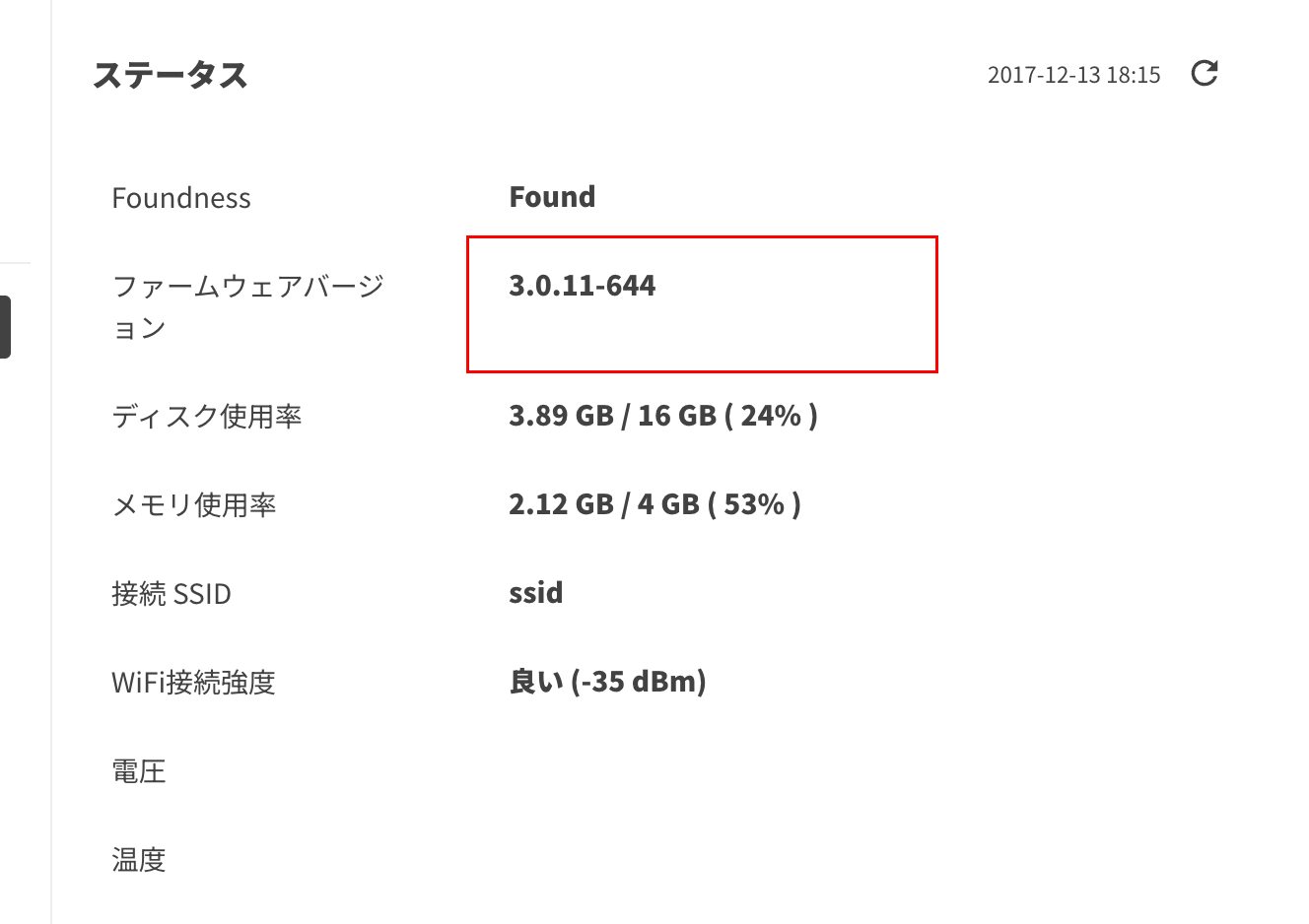The image size is (1309, 924).
Task: Click the ファームウェアバージョン row label
Action: (x=248, y=305)
